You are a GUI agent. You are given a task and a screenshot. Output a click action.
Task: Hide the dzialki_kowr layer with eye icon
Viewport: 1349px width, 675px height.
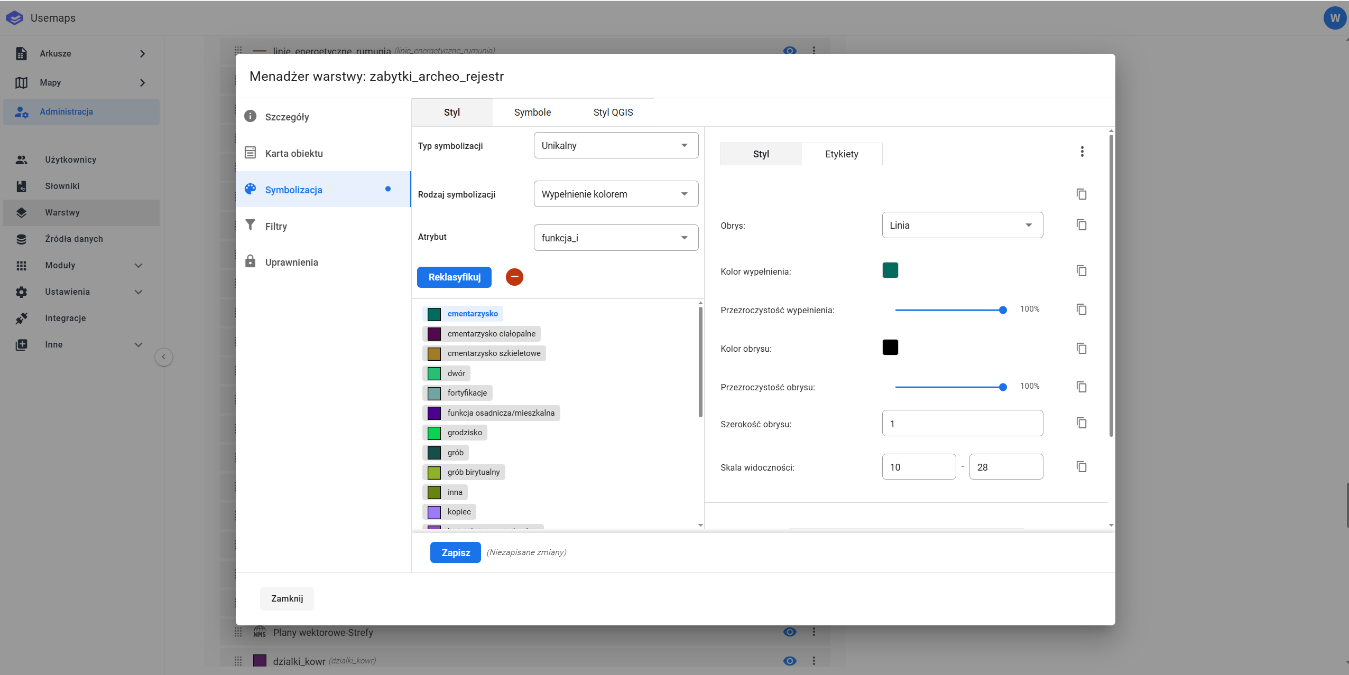790,661
